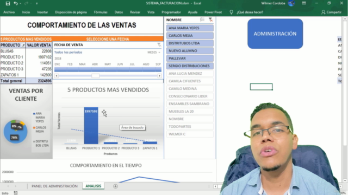The width and height of the screenshot is (348, 195).
Task: Open the Fórmulas ribbon tab
Action: click(101, 12)
